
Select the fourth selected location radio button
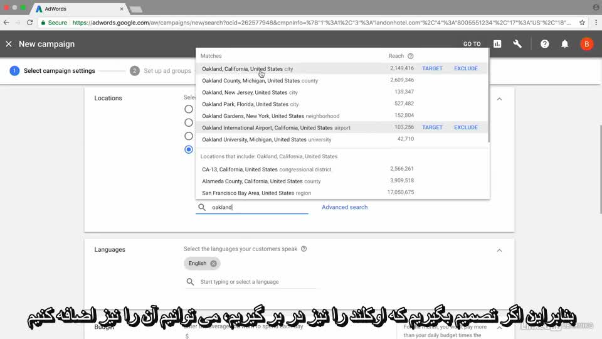189,149
